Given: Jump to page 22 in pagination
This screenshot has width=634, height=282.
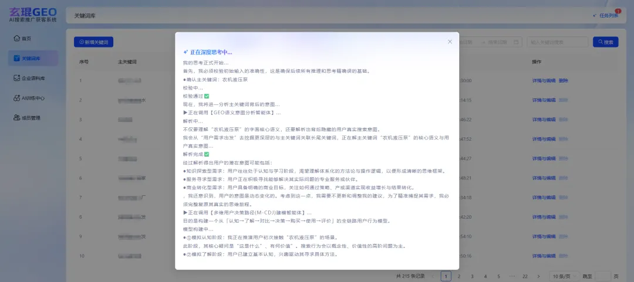Looking at the screenshot, I should pos(525,276).
